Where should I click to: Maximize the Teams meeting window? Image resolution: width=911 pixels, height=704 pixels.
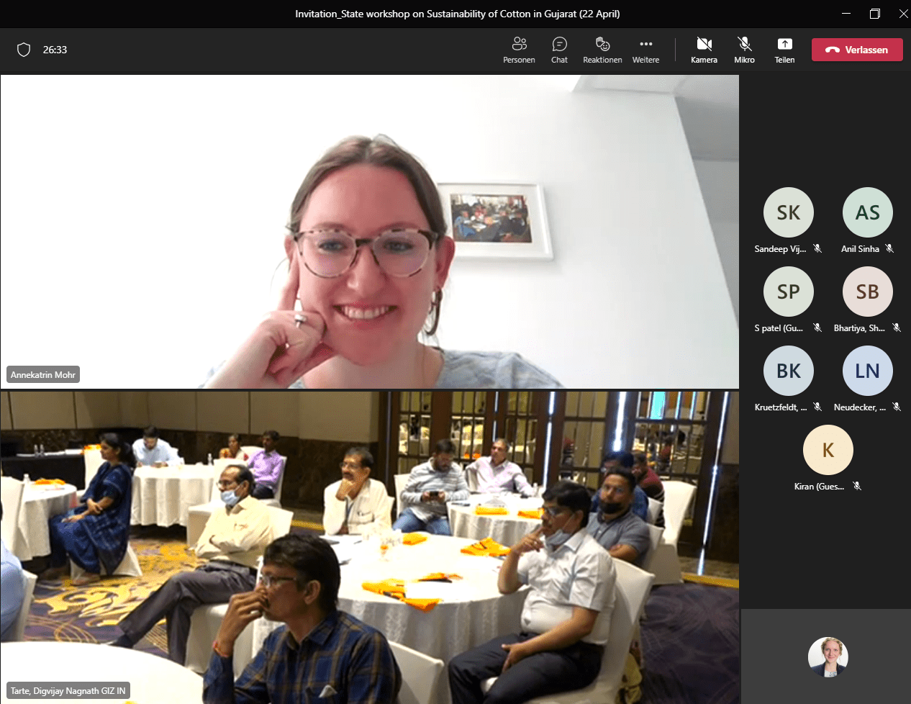click(875, 14)
